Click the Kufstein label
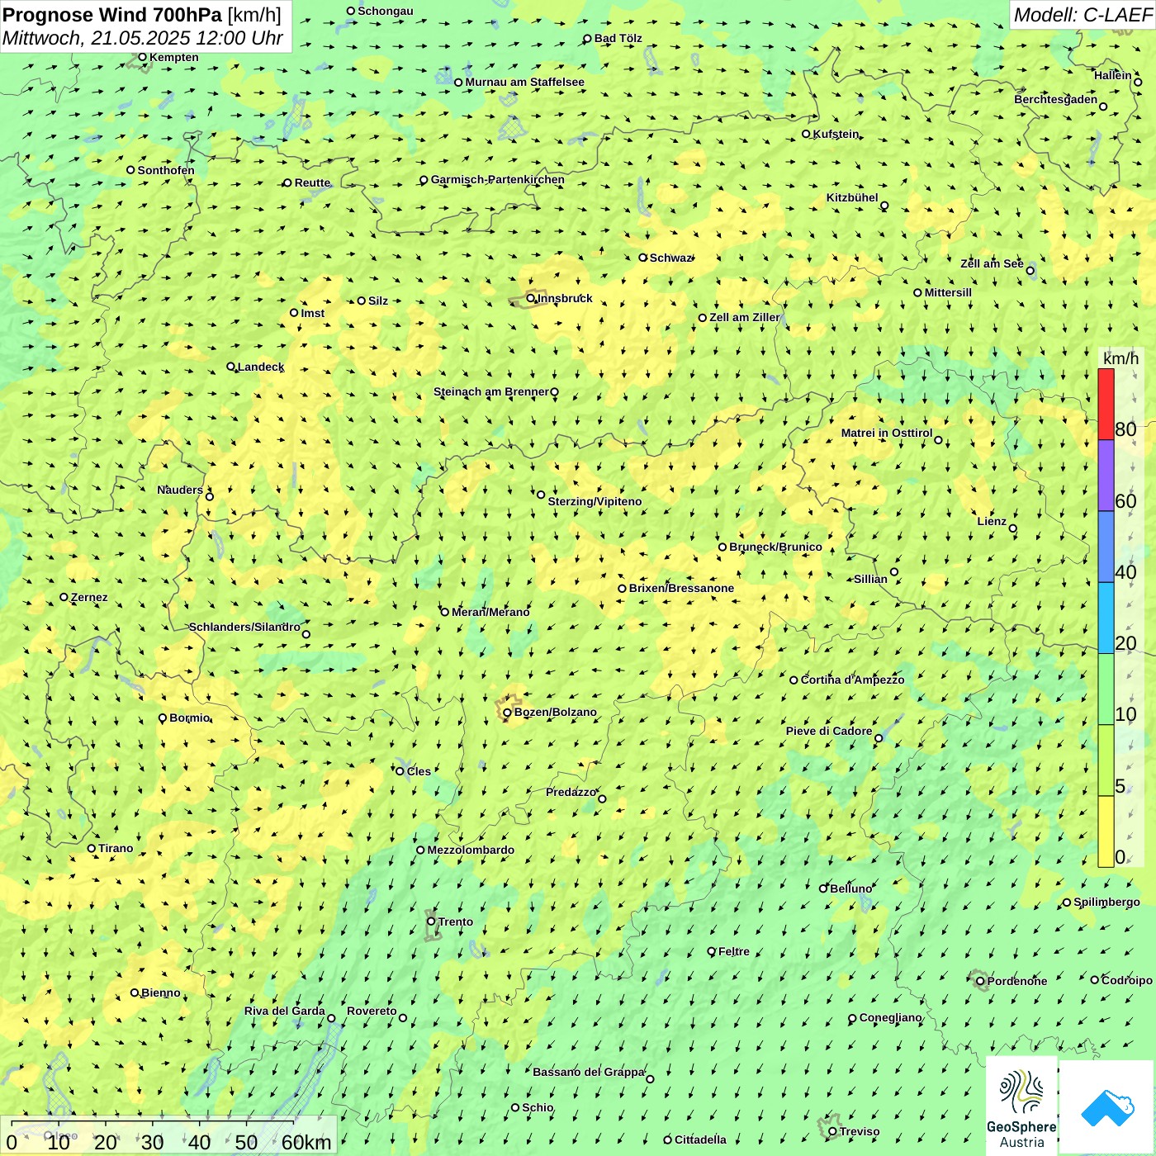 pyautogui.click(x=836, y=134)
